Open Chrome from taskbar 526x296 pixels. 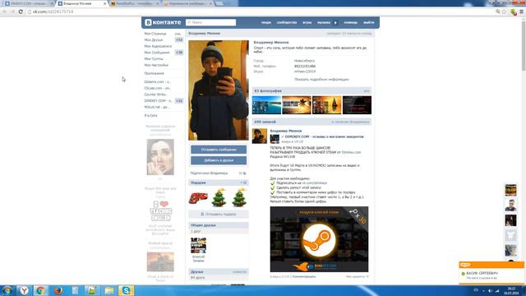(x=40, y=290)
